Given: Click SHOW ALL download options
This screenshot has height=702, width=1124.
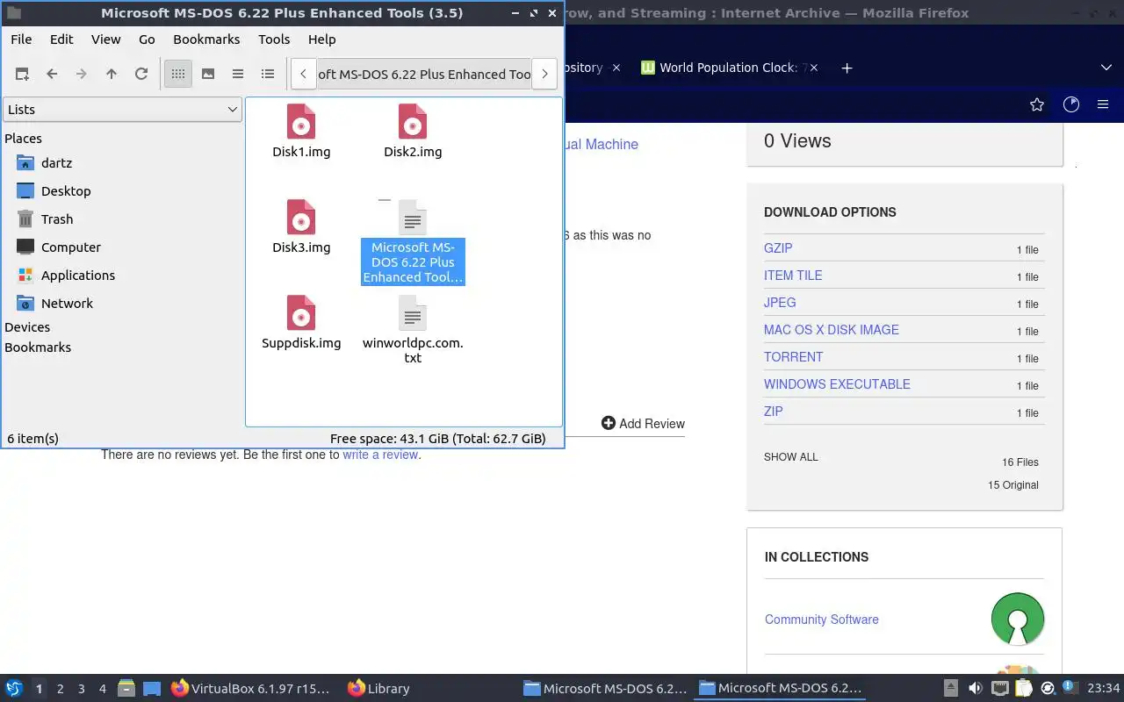Looking at the screenshot, I should tap(790, 457).
